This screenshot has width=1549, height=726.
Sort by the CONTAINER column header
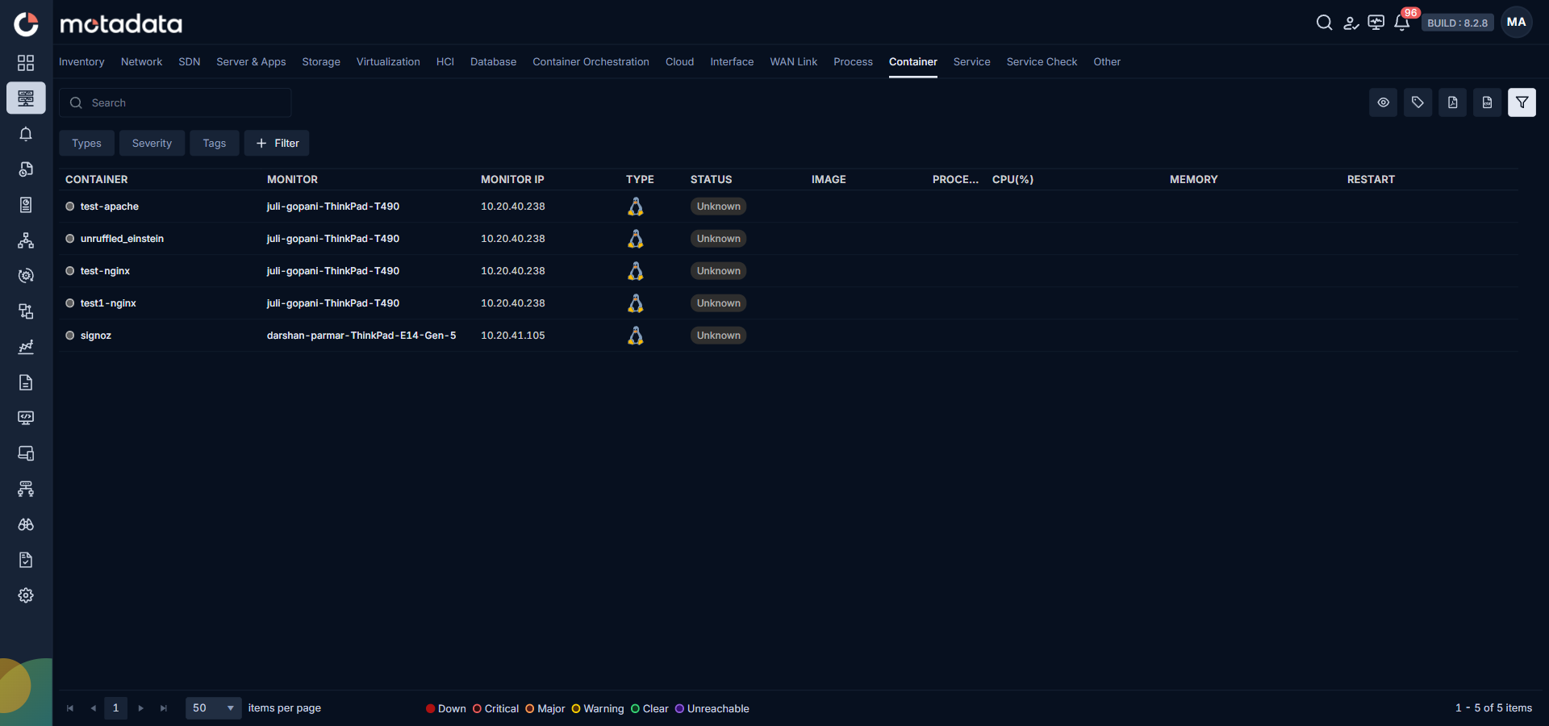click(x=96, y=179)
